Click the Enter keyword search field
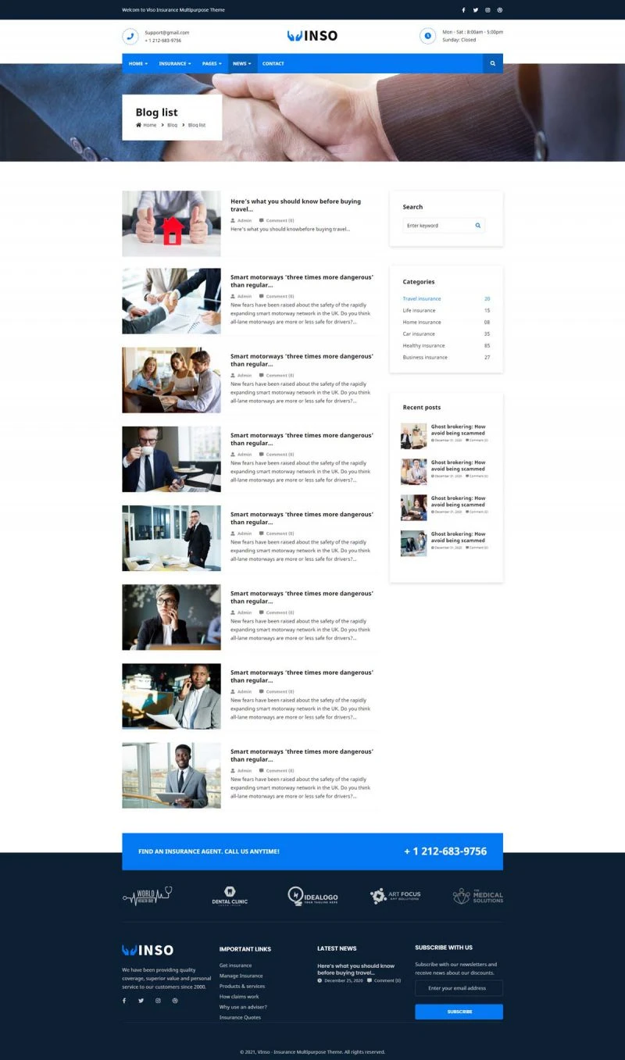 437,226
